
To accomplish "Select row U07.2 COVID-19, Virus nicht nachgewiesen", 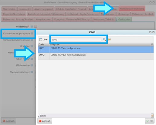I will [x=96, y=56].
